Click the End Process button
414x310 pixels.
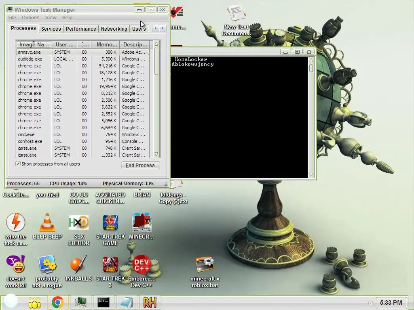140,165
